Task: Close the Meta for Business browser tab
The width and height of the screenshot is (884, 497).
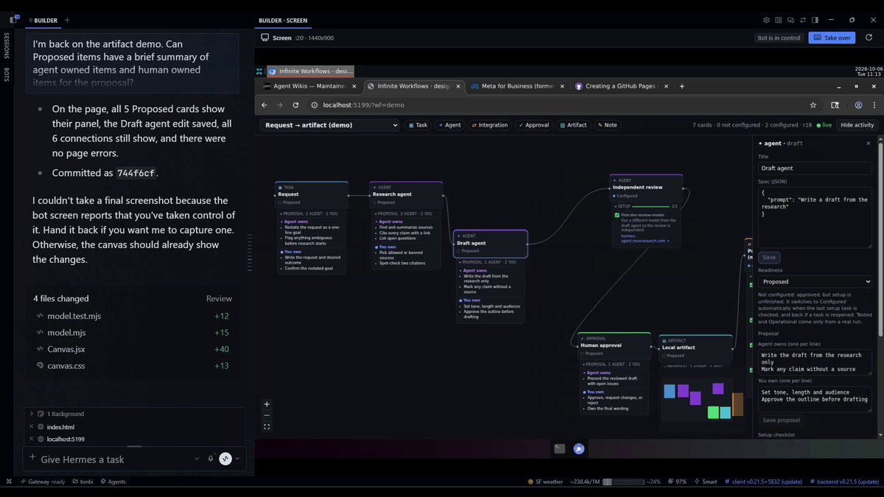Action: coord(561,86)
